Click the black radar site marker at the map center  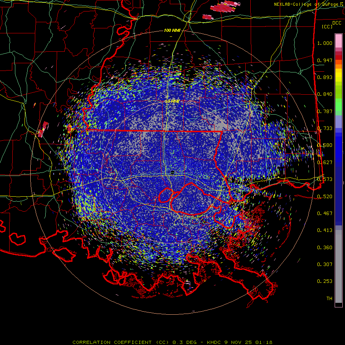tap(173, 172)
